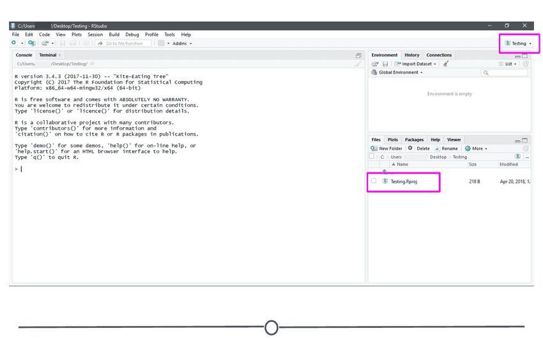The image size is (543, 340).
Task: Switch to the Help tab in Files pane
Action: click(435, 140)
